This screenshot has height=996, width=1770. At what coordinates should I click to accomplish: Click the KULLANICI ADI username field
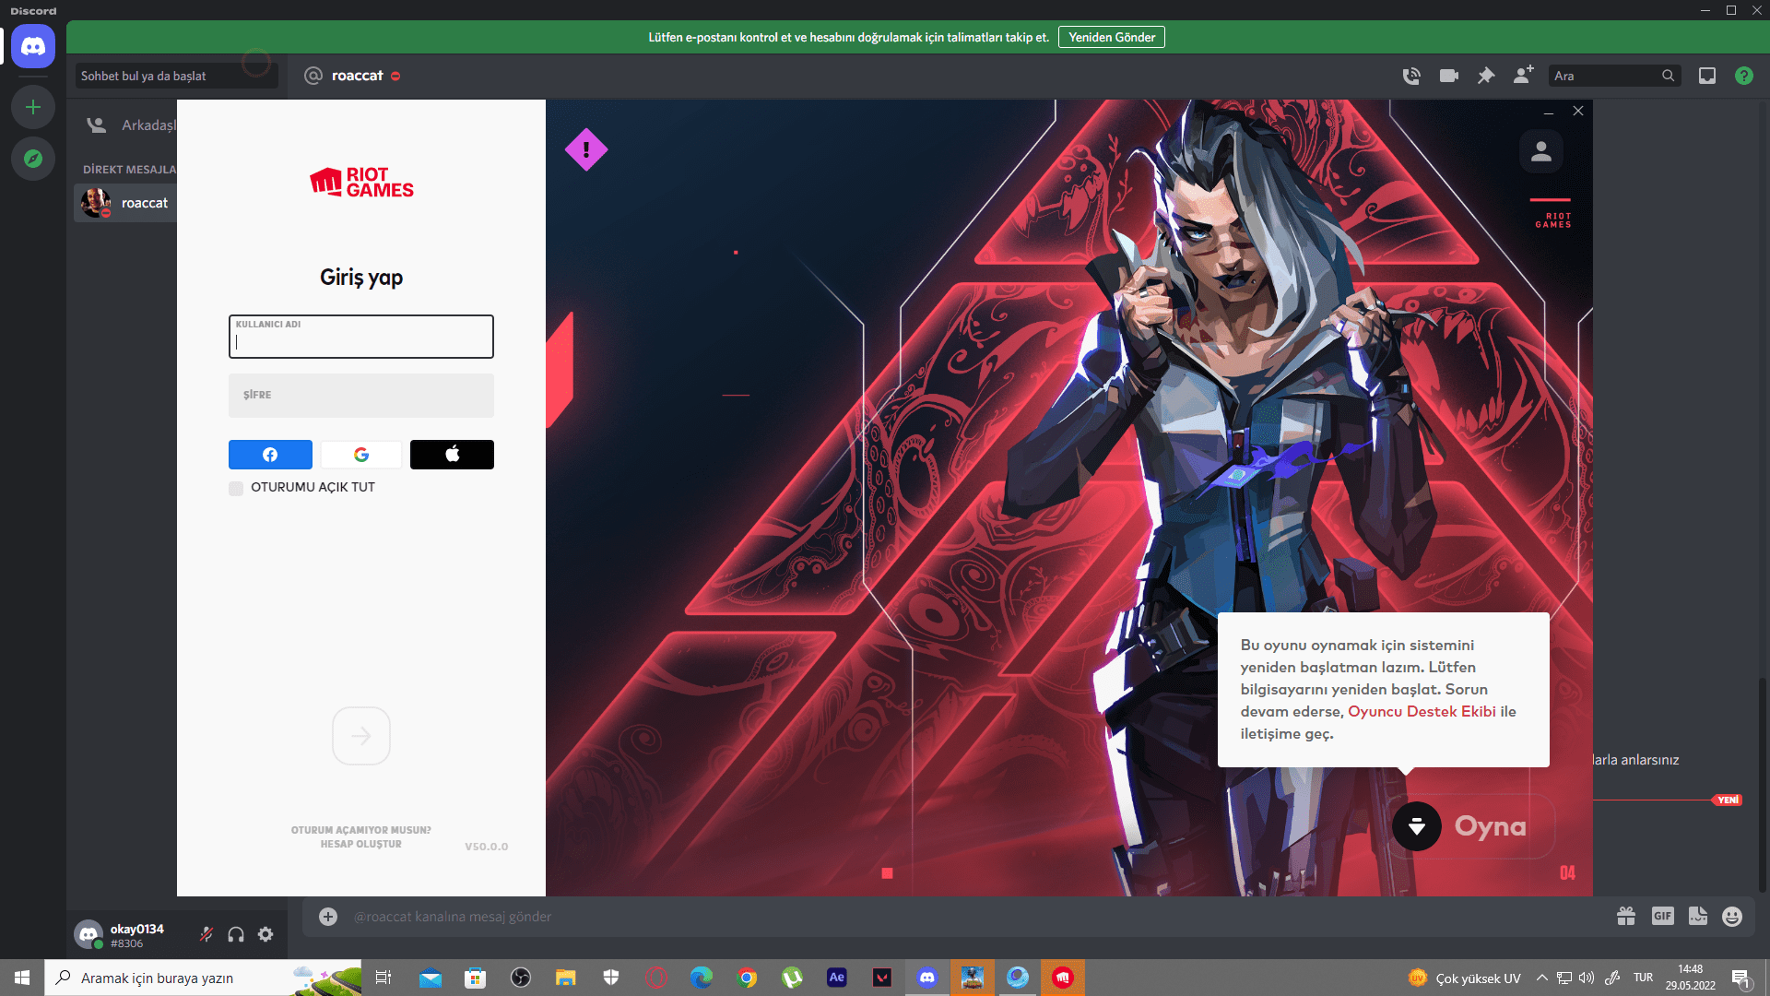(361, 337)
